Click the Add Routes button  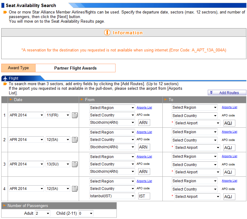coord(227,93)
